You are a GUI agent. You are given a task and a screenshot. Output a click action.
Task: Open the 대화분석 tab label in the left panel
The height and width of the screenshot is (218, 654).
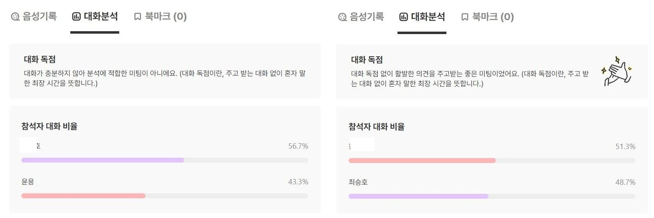101,16
